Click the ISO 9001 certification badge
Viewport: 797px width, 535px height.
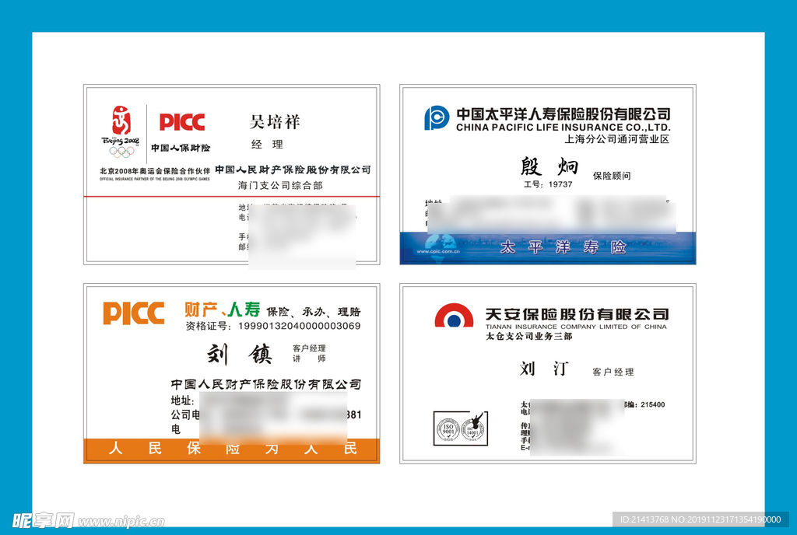pyautogui.click(x=448, y=429)
